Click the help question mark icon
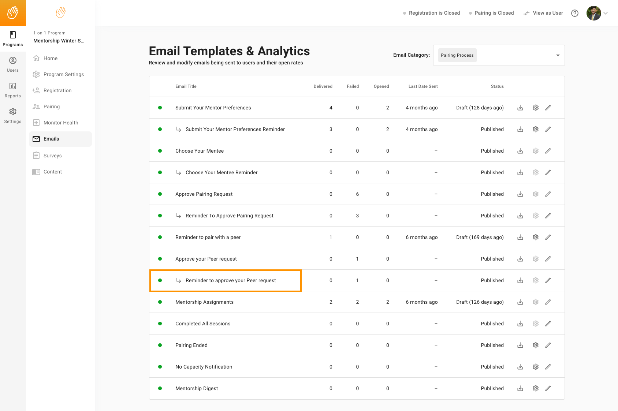Image resolution: width=618 pixels, height=411 pixels. click(575, 13)
